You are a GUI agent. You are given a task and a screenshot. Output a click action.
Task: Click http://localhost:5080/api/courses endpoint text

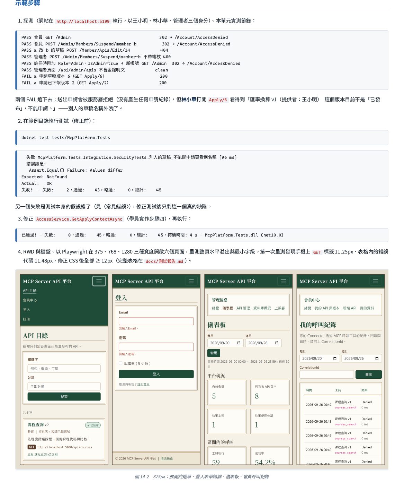tap(64, 447)
